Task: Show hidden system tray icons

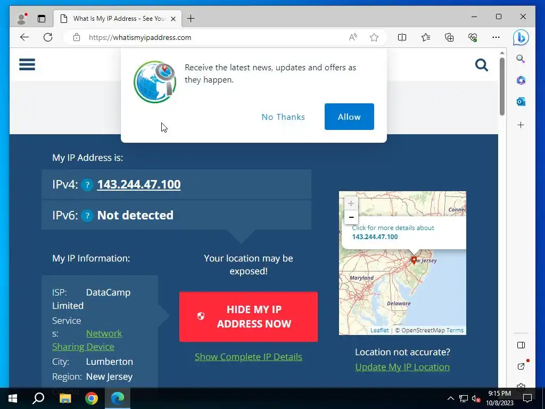Action: click(x=450, y=398)
